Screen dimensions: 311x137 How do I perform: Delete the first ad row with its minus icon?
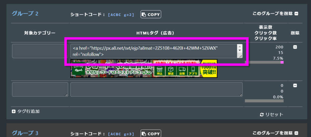(295, 47)
